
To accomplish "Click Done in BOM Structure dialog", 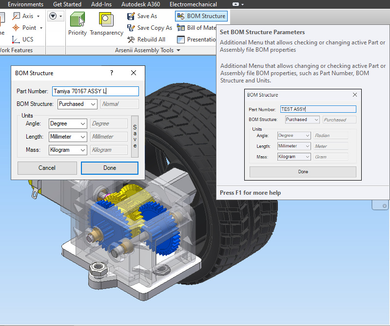I will click(110, 168).
